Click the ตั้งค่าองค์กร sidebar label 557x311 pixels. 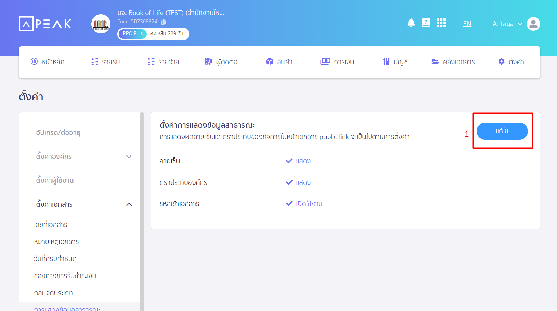tap(54, 157)
